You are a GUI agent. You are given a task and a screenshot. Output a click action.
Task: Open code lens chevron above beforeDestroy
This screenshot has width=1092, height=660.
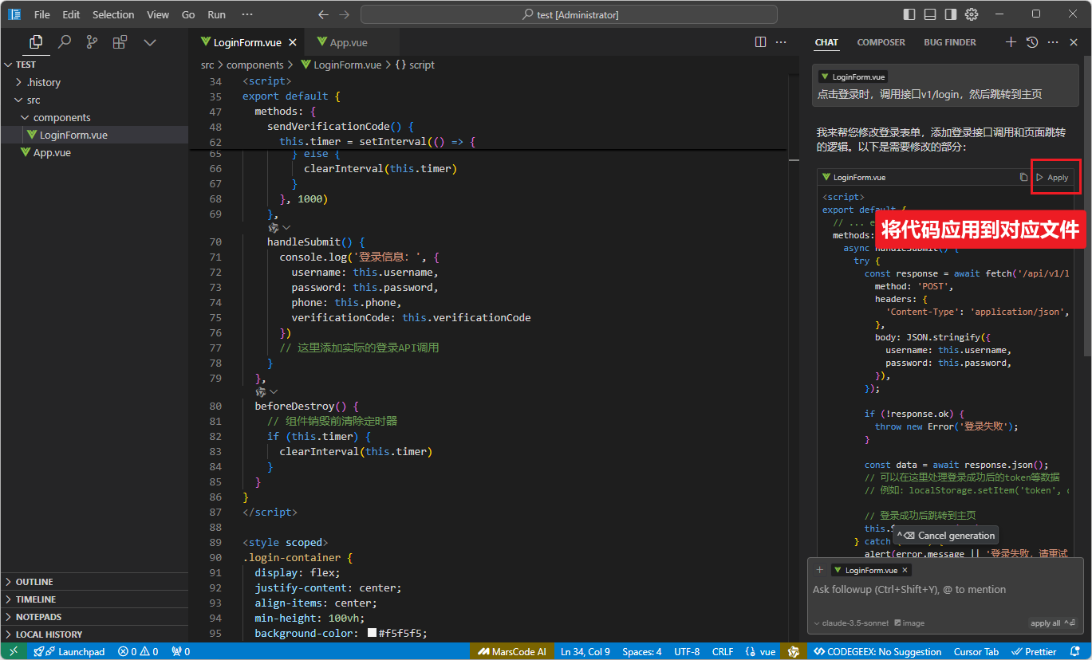(274, 391)
